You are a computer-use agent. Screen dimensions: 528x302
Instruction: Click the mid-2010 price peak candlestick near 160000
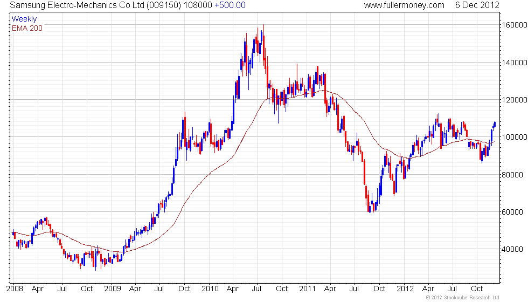click(263, 43)
